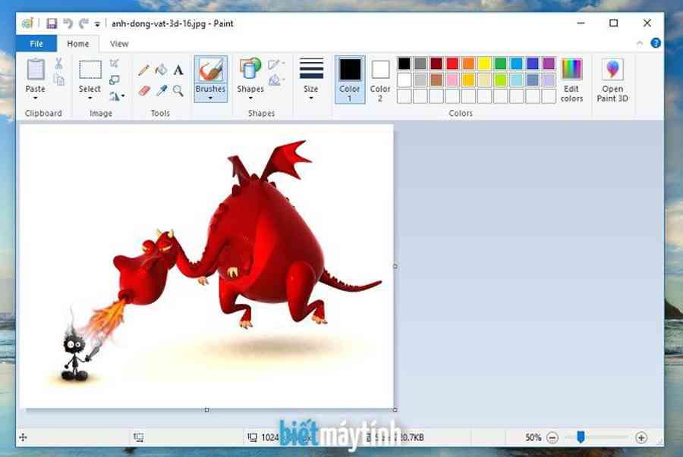
Task: Open the File menu
Action: click(36, 43)
